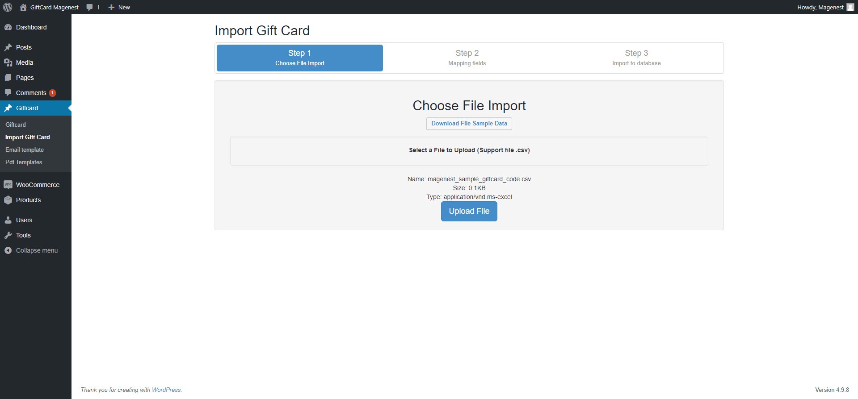Open the Dashboard gauge icon

point(8,27)
